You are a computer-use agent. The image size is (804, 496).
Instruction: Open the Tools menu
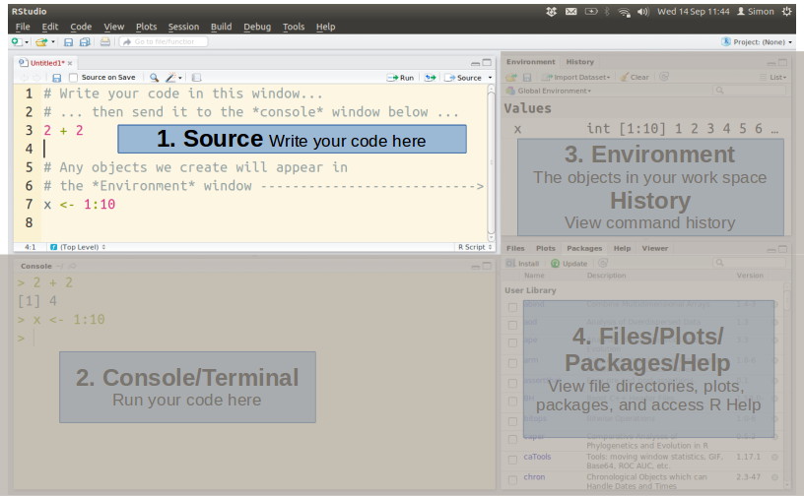coord(294,27)
